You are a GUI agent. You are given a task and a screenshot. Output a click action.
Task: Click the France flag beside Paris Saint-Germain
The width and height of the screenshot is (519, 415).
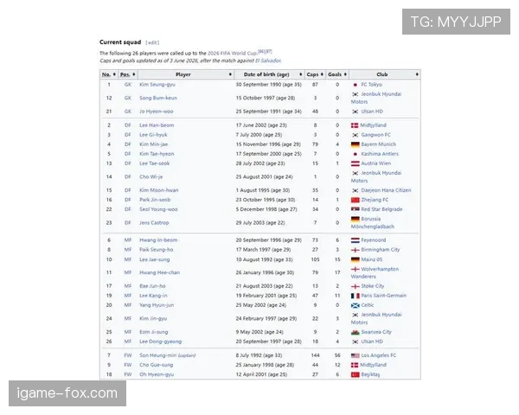tap(355, 296)
